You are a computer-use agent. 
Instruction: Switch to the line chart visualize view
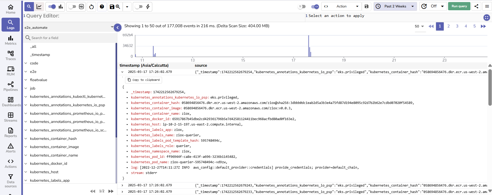[39, 7]
